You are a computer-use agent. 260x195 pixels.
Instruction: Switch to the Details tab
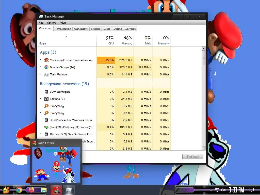point(118,29)
